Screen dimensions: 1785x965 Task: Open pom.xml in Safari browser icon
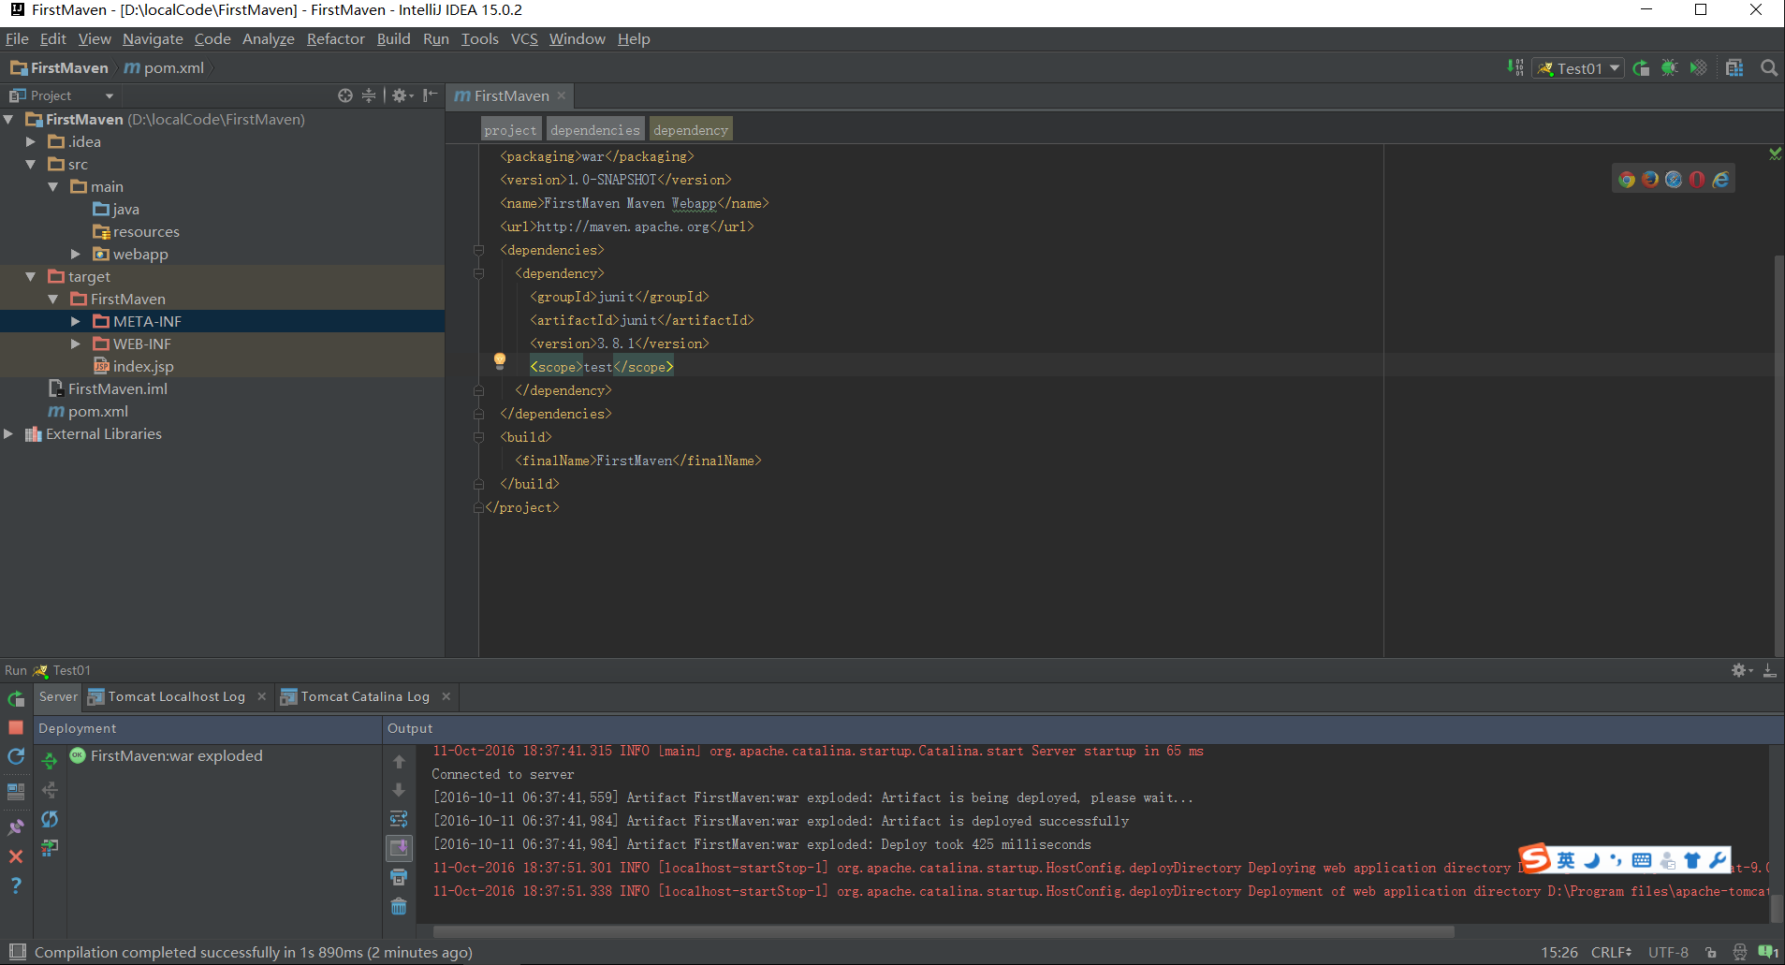(1674, 179)
